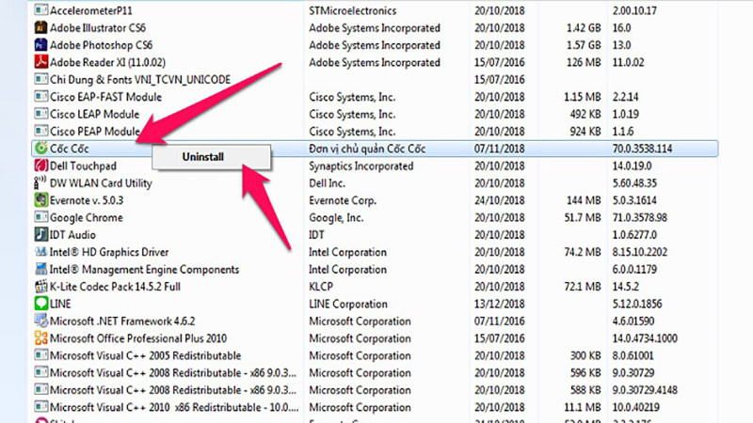Image resolution: width=753 pixels, height=423 pixels.
Task: Click the Microsoft Office Professional Plus icon
Action: [40, 338]
